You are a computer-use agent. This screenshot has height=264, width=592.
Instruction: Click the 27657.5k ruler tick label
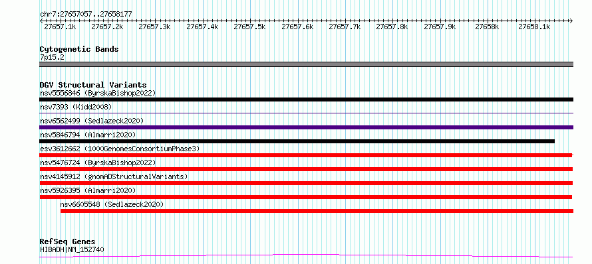click(250, 27)
